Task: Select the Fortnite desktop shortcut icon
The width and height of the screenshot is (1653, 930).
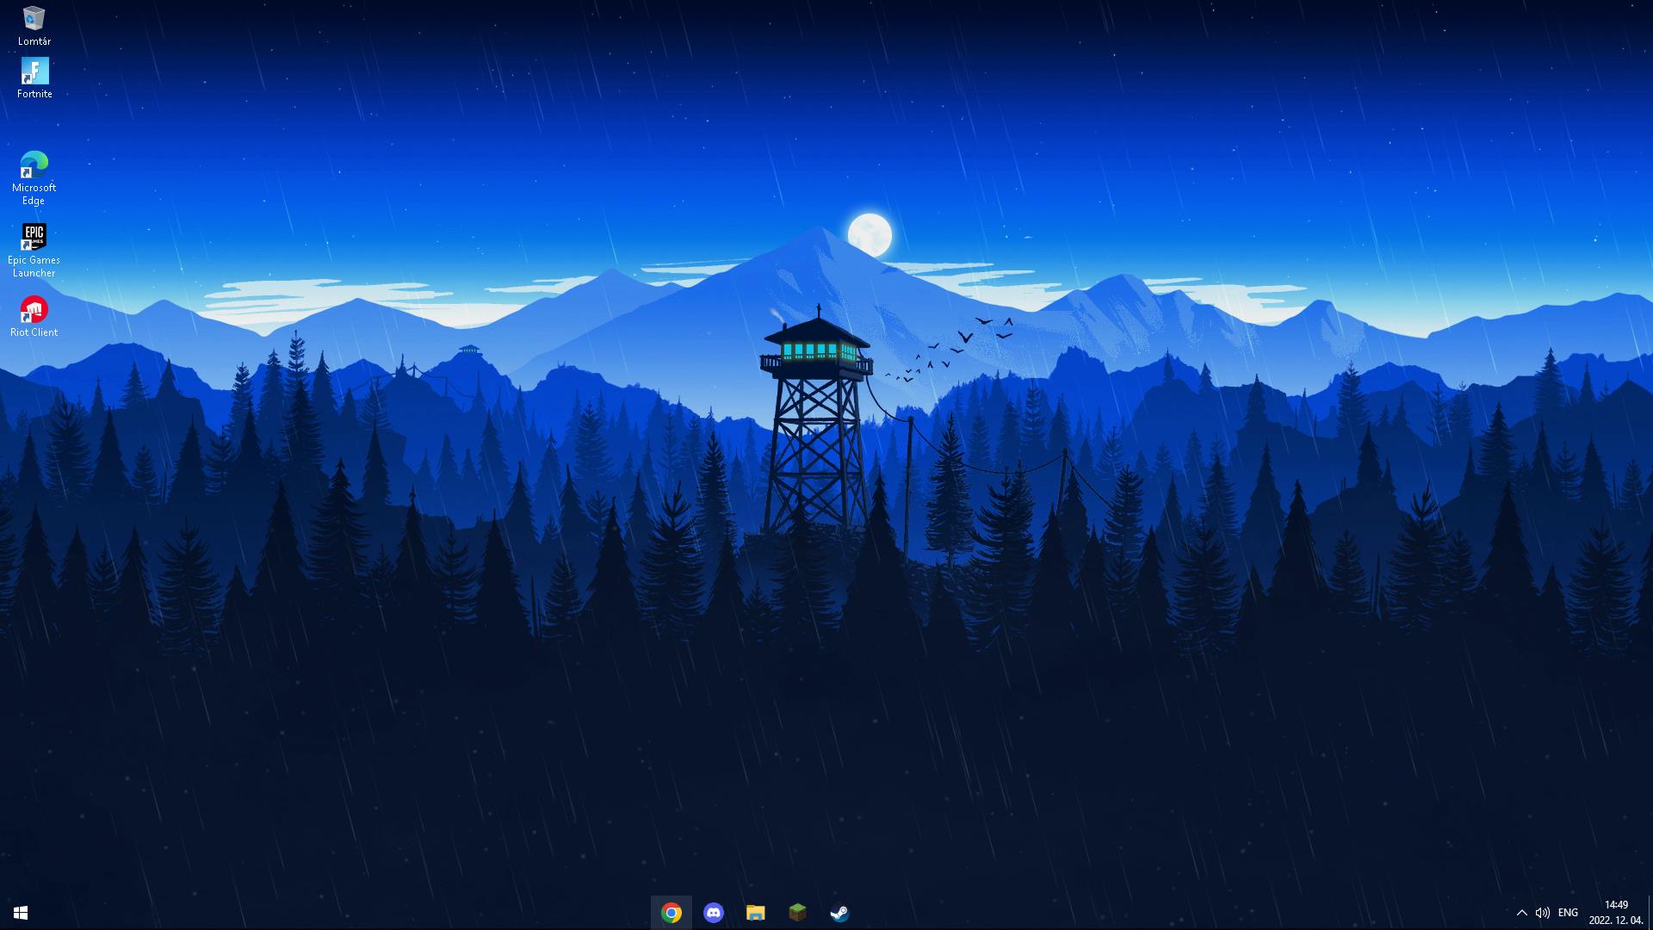Action: coord(34,71)
